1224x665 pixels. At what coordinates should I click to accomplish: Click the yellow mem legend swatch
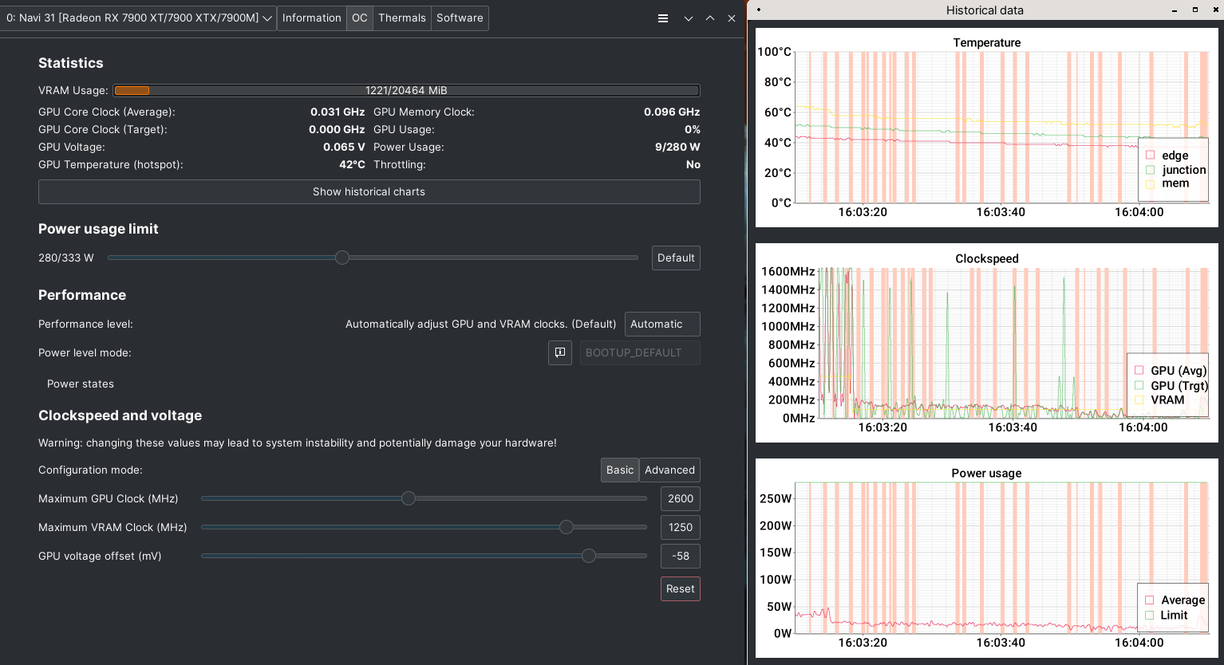tap(1150, 183)
